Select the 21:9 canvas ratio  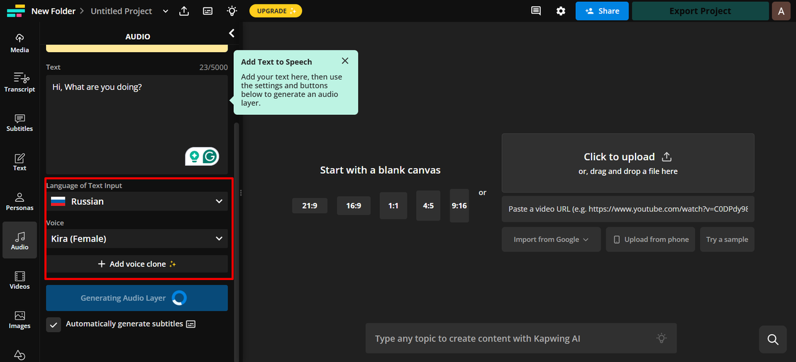tap(310, 206)
